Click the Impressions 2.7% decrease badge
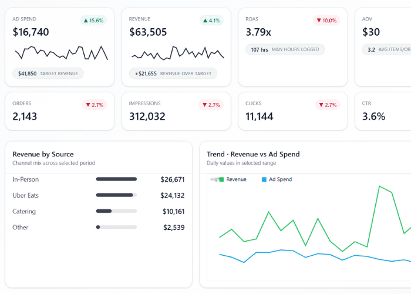 pos(210,105)
